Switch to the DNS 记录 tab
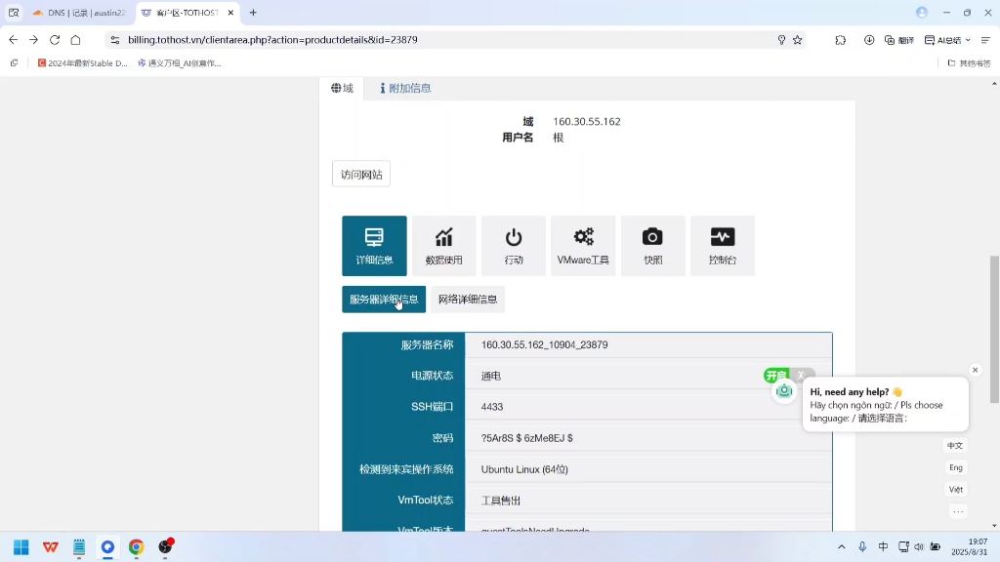This screenshot has height=562, width=1000. point(79,12)
